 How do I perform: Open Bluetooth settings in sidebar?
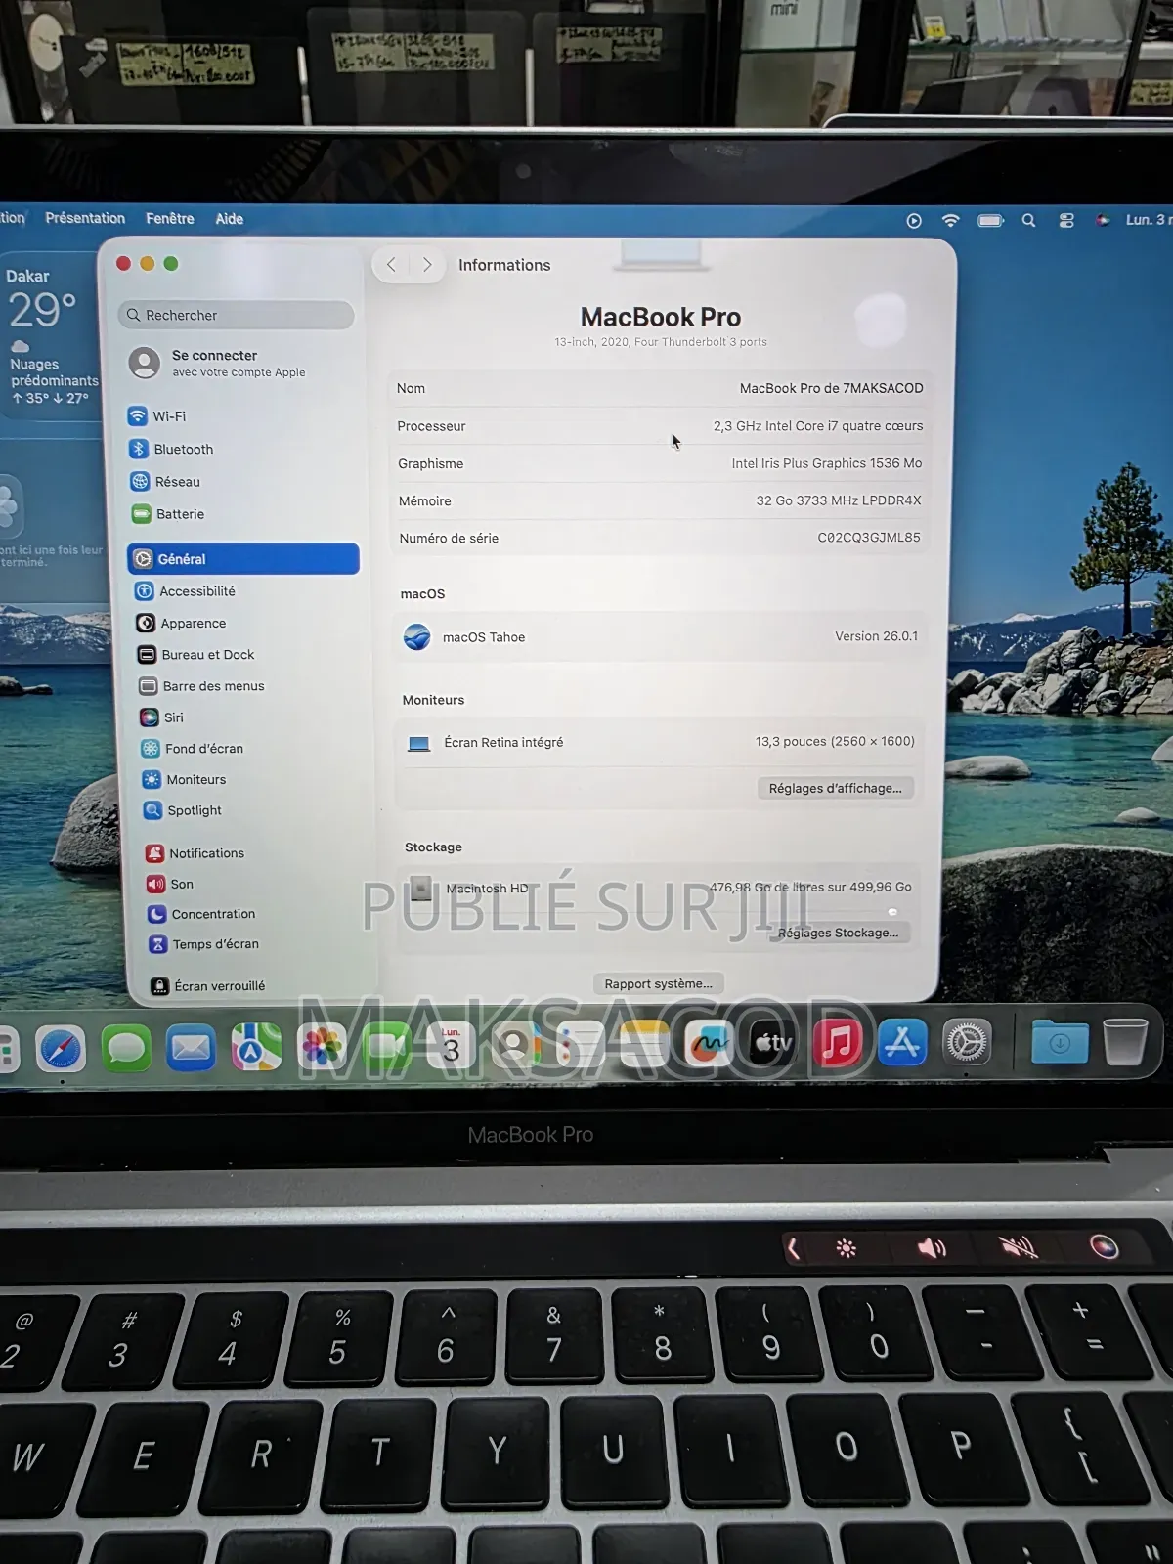[171, 449]
